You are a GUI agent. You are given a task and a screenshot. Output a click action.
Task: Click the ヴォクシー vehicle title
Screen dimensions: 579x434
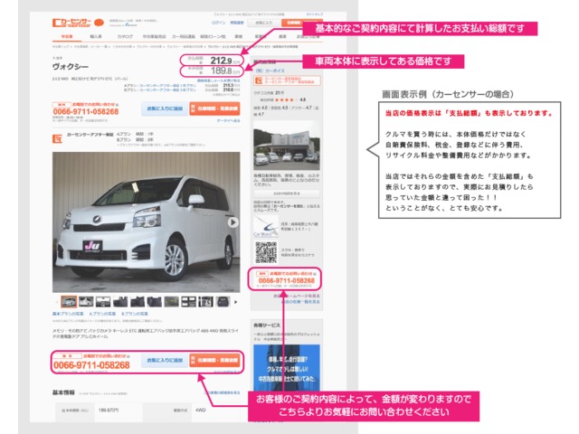(x=71, y=67)
